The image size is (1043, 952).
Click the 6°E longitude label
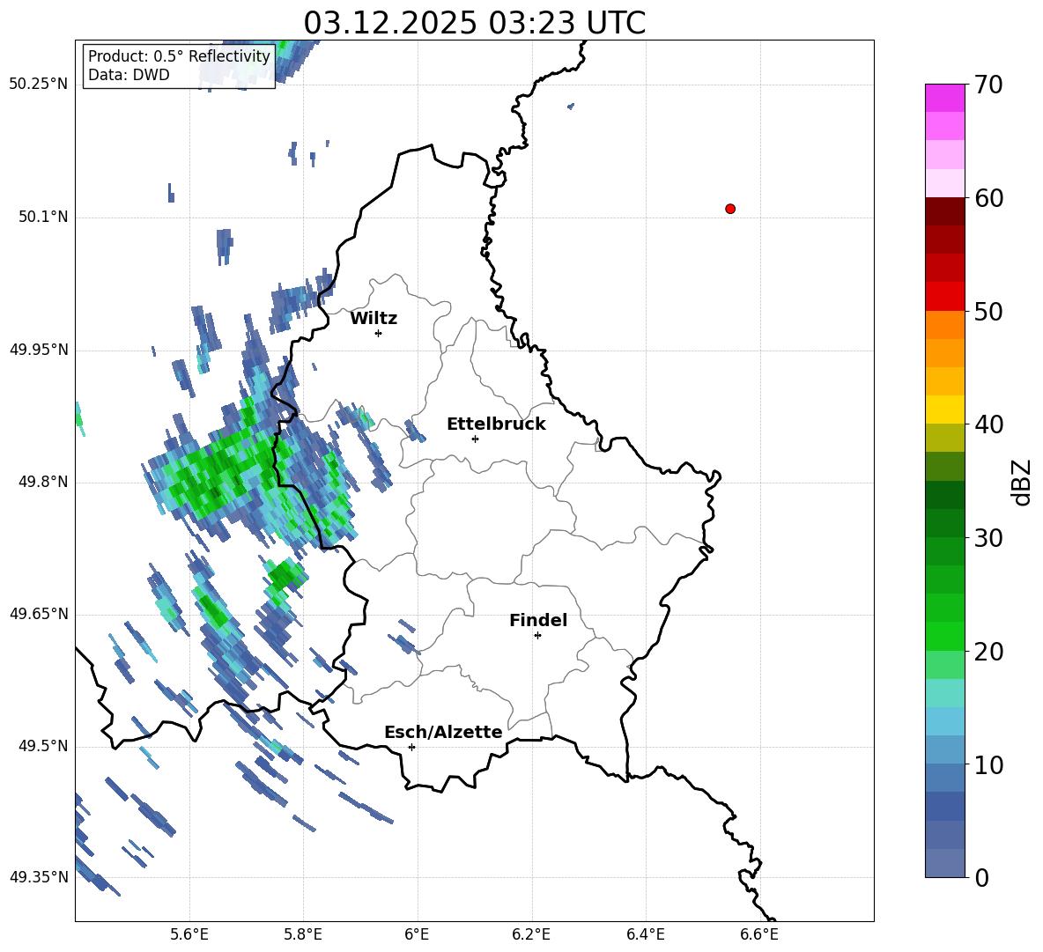tap(417, 934)
